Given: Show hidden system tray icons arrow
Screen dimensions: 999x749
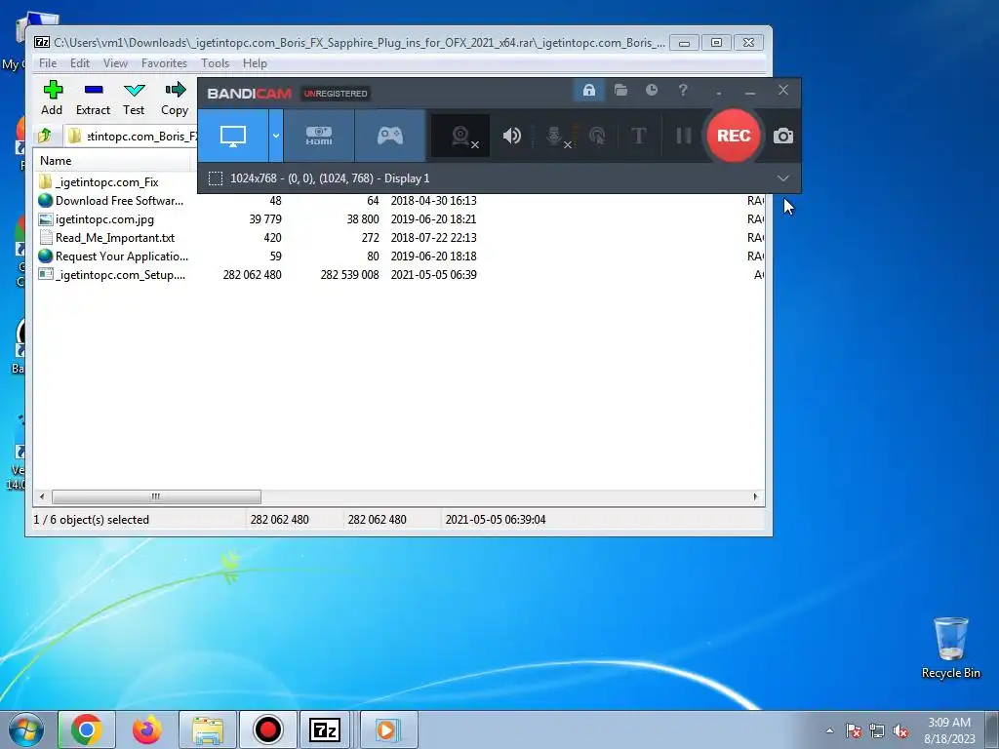Looking at the screenshot, I should (x=829, y=731).
